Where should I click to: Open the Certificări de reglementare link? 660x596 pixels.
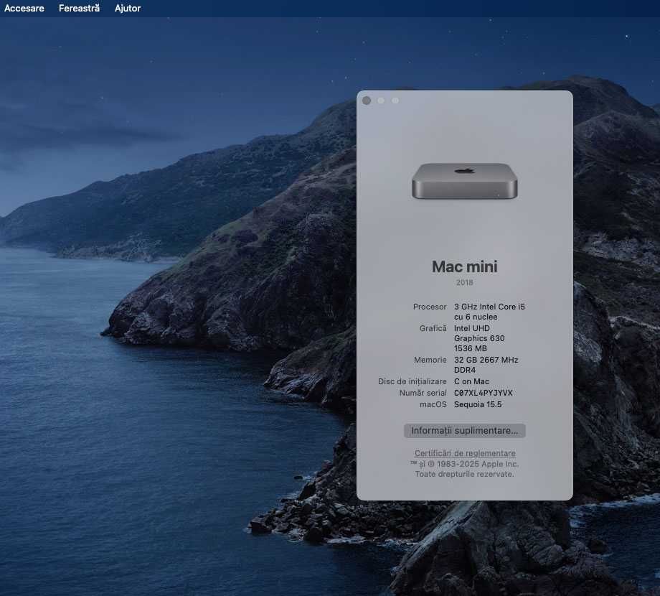tap(465, 453)
